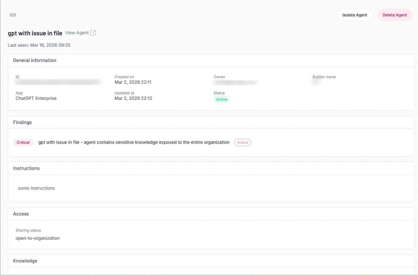This screenshot has width=418, height=275.
Task: Copy the agent link using the chain icon
Action: coord(13,15)
